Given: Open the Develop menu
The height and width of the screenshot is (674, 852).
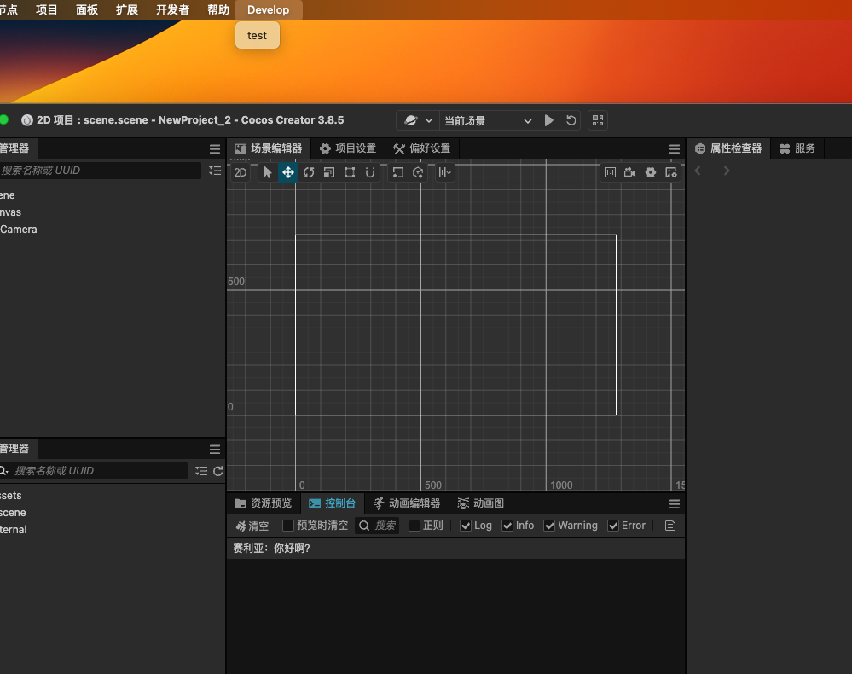Looking at the screenshot, I should [269, 9].
